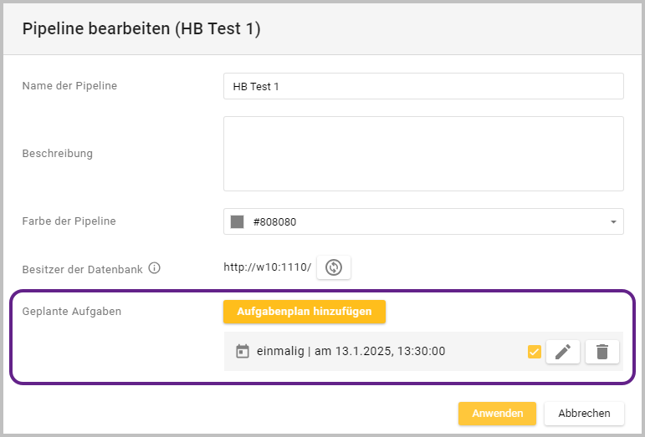The height and width of the screenshot is (437, 645).
Task: Click the Farbe der Pipeline label
Action: coord(69,221)
